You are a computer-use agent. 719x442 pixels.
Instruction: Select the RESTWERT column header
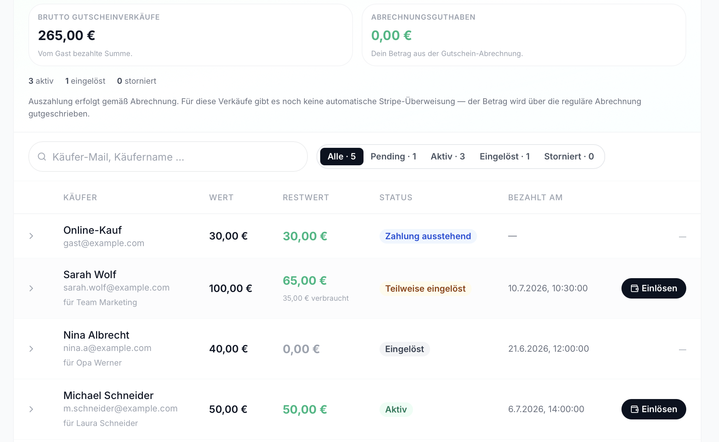306,198
